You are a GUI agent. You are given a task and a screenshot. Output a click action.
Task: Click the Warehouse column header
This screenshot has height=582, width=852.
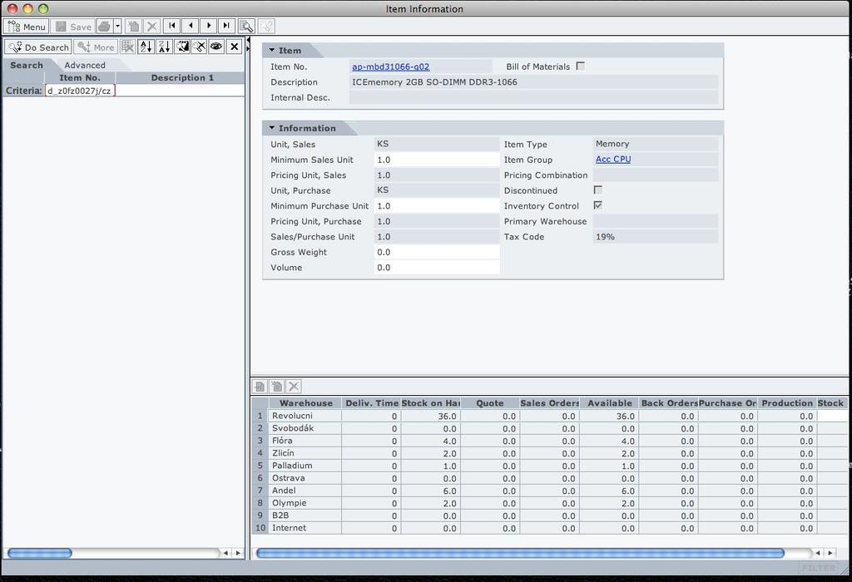click(x=305, y=403)
